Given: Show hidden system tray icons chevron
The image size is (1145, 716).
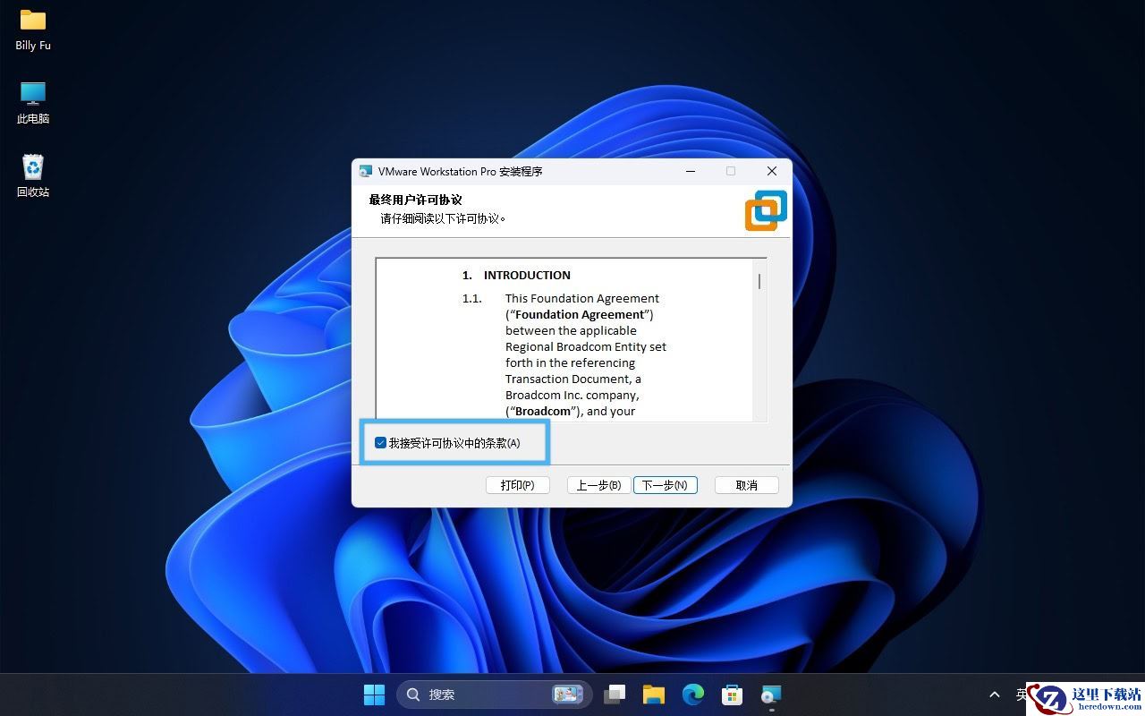Looking at the screenshot, I should point(994,695).
